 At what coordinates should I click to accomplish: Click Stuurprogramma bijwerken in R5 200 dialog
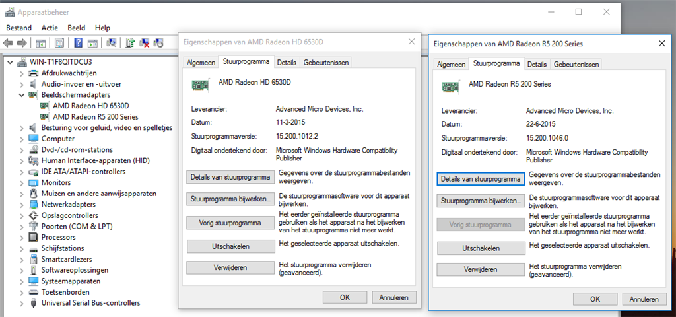coord(481,201)
